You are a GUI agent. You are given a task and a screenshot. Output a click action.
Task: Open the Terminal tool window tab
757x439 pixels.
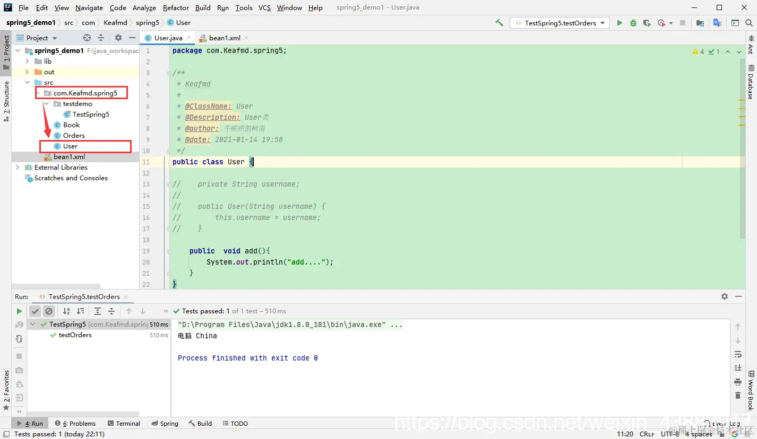pyautogui.click(x=124, y=424)
